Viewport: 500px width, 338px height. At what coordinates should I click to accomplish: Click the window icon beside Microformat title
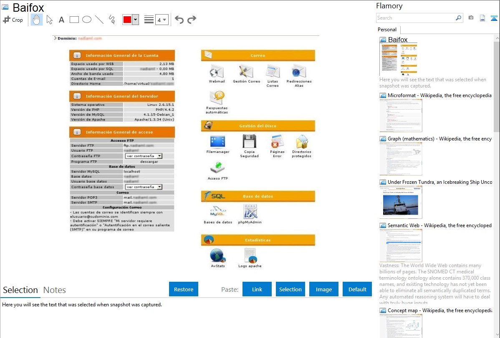click(x=383, y=95)
